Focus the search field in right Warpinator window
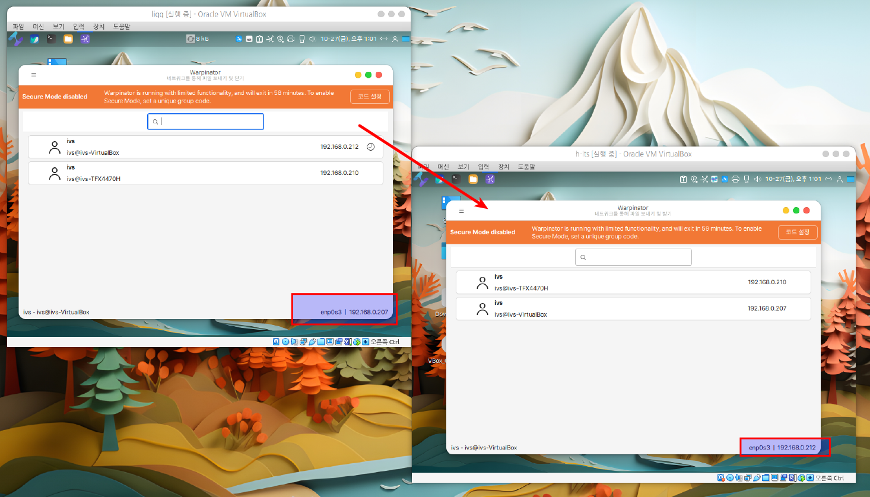The image size is (870, 497). coord(633,257)
